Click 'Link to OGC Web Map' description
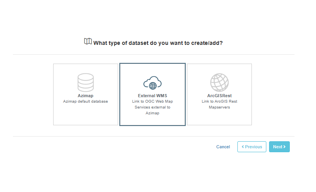Screen dimensions: 316x192 153,101
